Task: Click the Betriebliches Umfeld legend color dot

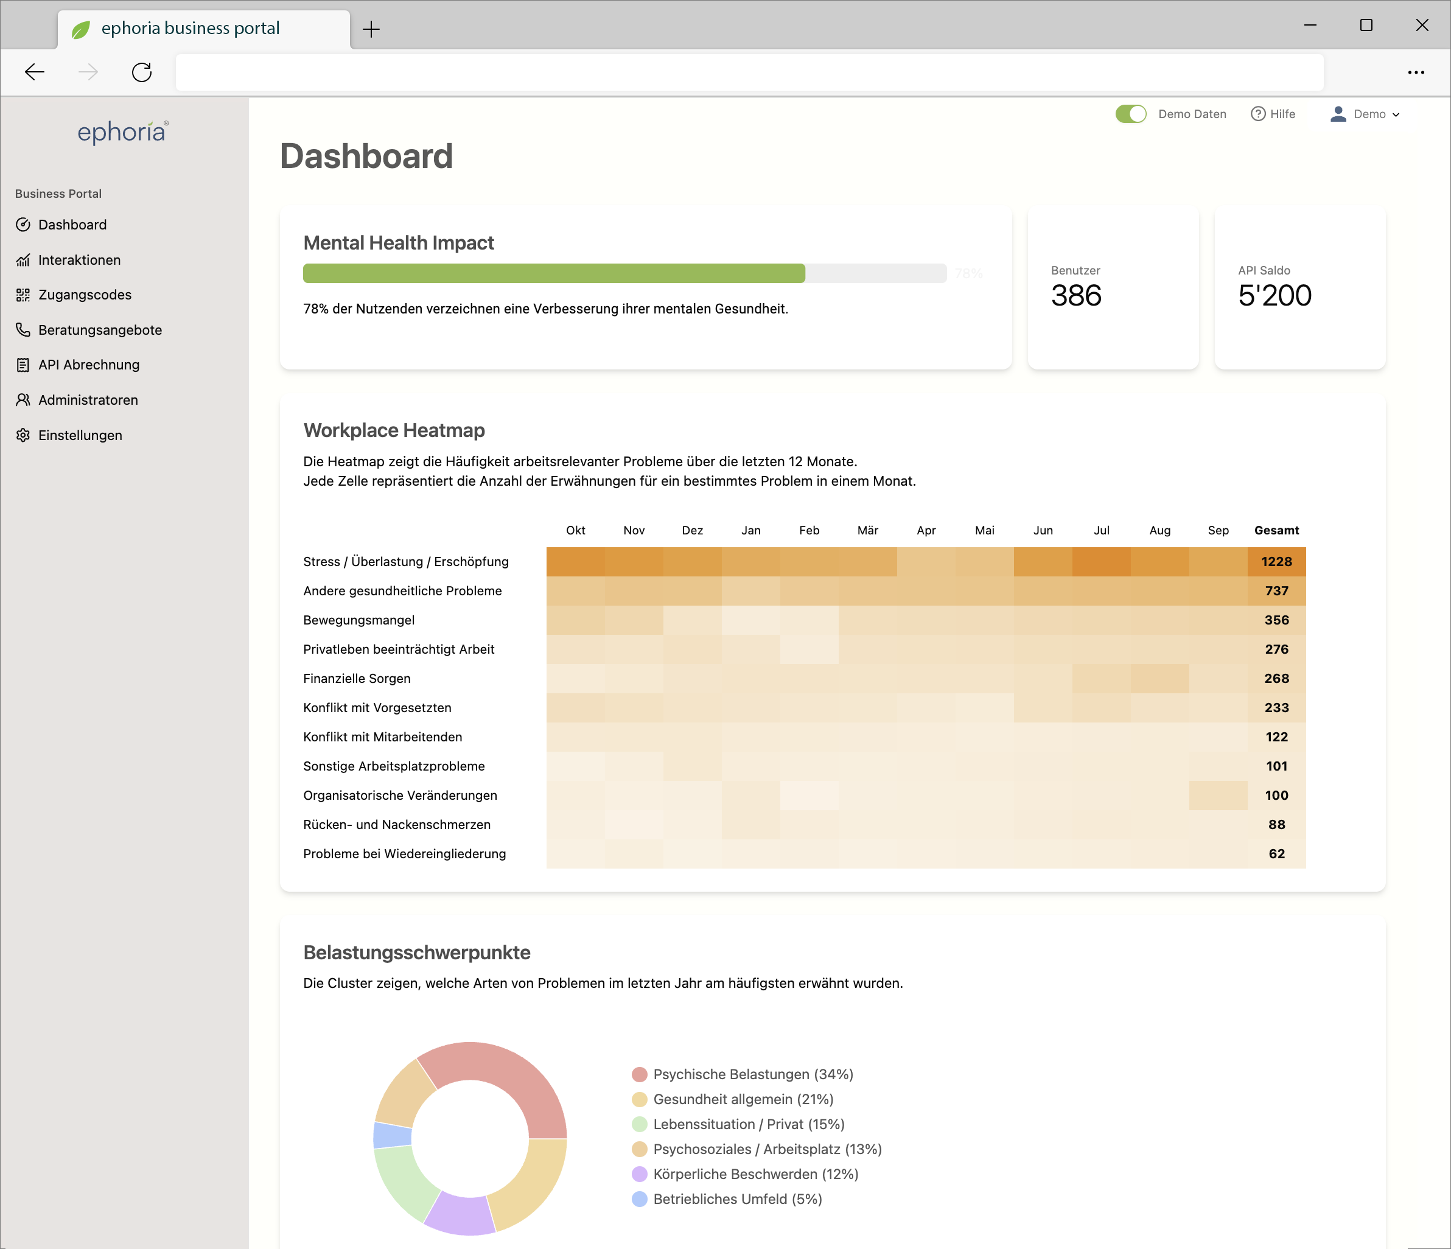Action: [x=638, y=1199]
